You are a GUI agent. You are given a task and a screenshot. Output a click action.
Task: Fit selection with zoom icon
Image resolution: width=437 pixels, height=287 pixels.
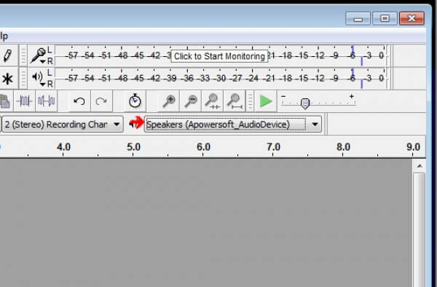[213, 101]
